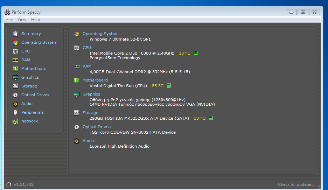This screenshot has height=190, width=328.
Task: Click the Network card icon in sidebar
Action: 15,121
